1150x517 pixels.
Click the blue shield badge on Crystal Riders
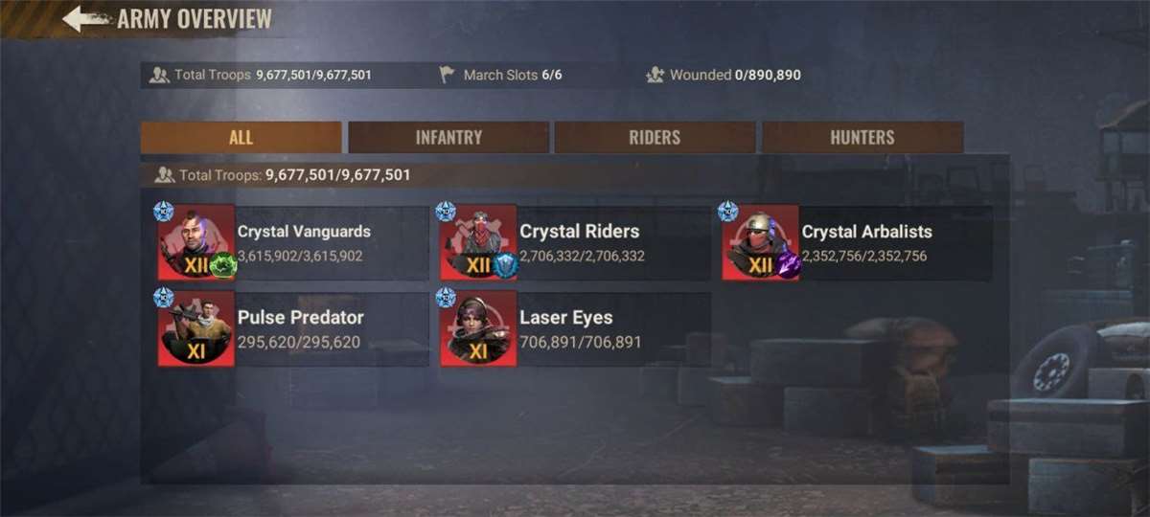tap(505, 265)
